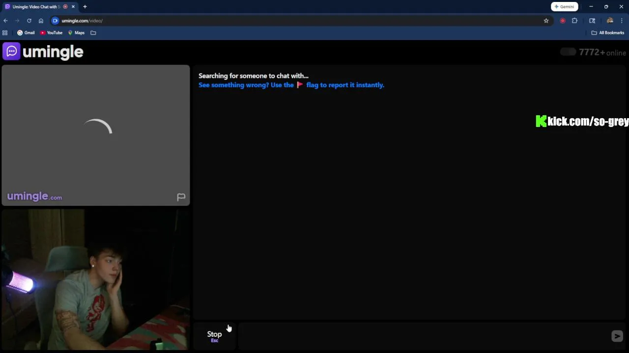Image resolution: width=629 pixels, height=353 pixels.
Task: Click 'Searching for someone to chat with...' text
Action: tap(254, 76)
